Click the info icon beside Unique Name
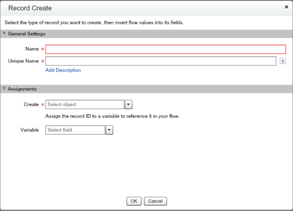 pyautogui.click(x=283, y=61)
